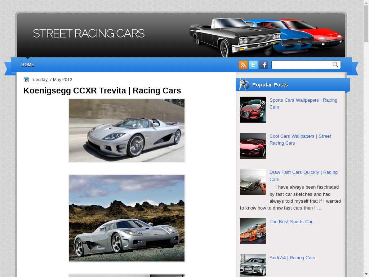Open Audi A4 Racing Cars link

point(292,258)
